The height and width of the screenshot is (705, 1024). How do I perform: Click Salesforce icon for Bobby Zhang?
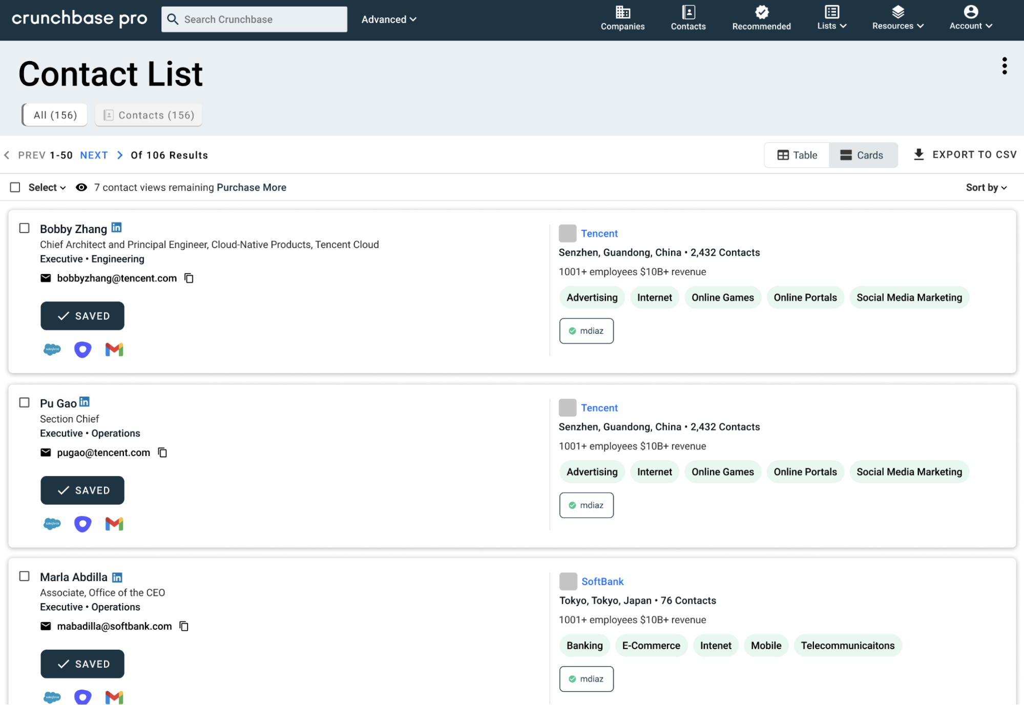52,349
